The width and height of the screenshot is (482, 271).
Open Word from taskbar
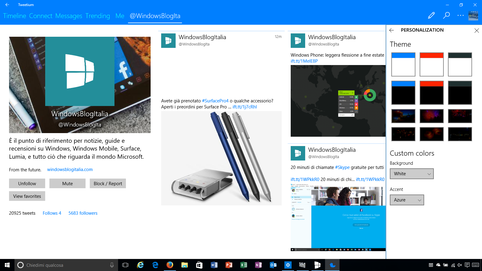[x=214, y=265]
